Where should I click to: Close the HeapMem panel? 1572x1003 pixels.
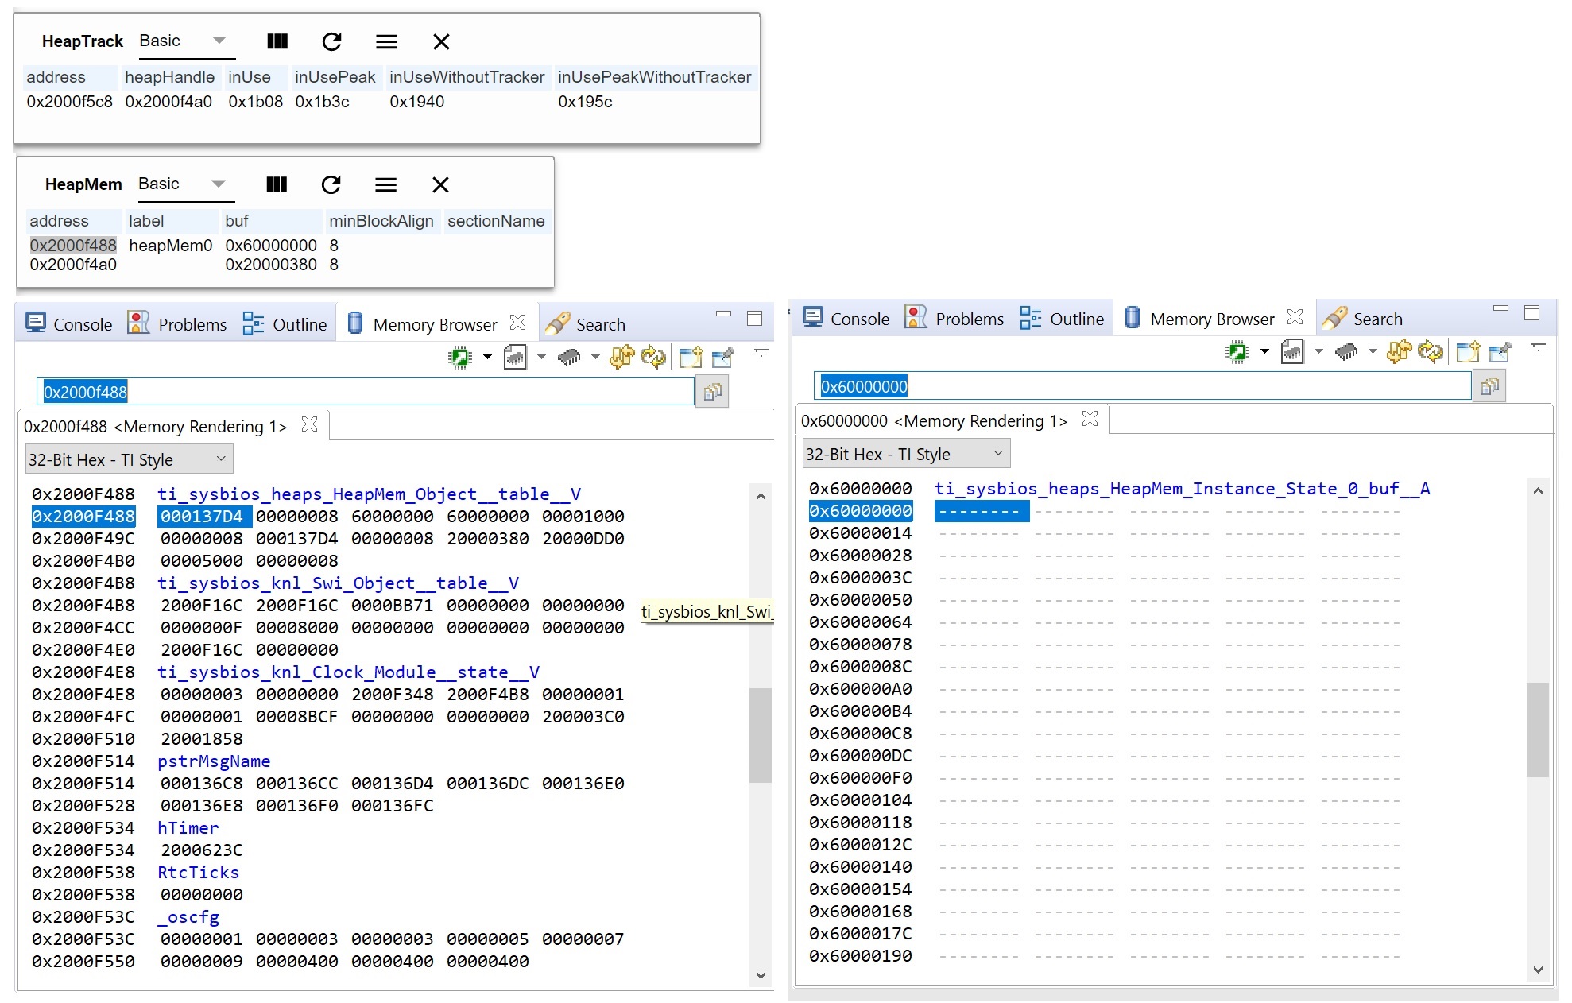point(440,184)
